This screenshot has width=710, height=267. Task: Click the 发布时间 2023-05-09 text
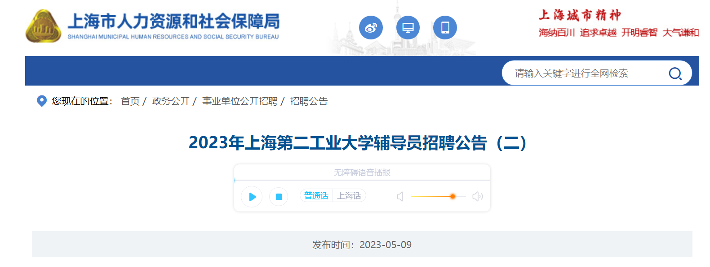click(362, 245)
